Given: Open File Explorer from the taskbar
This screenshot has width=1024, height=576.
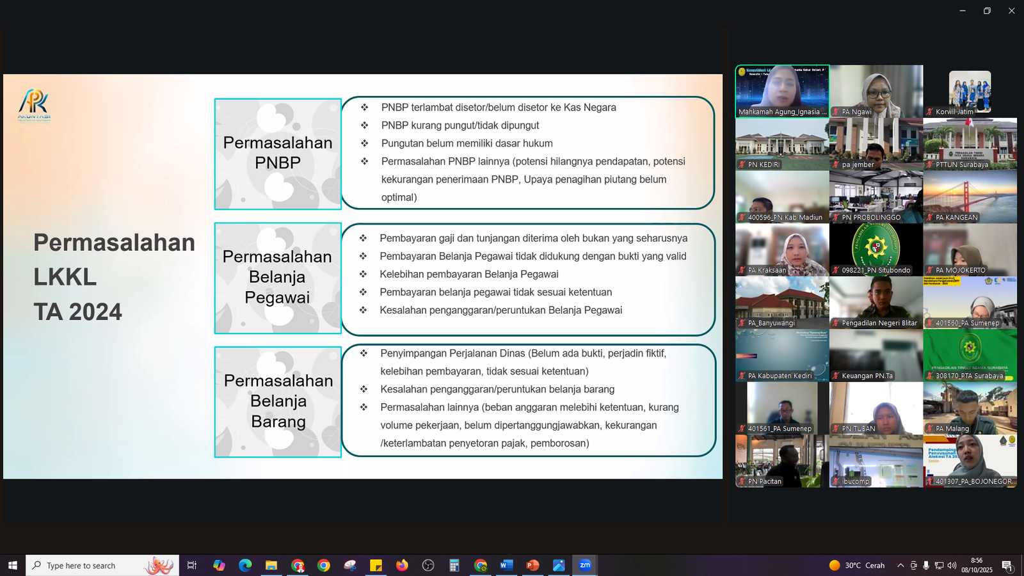Looking at the screenshot, I should click(271, 565).
